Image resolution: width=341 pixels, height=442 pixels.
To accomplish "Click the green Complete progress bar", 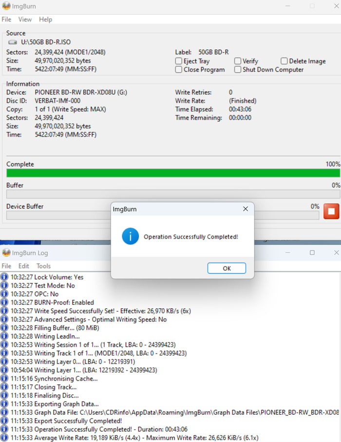I will pos(173,173).
